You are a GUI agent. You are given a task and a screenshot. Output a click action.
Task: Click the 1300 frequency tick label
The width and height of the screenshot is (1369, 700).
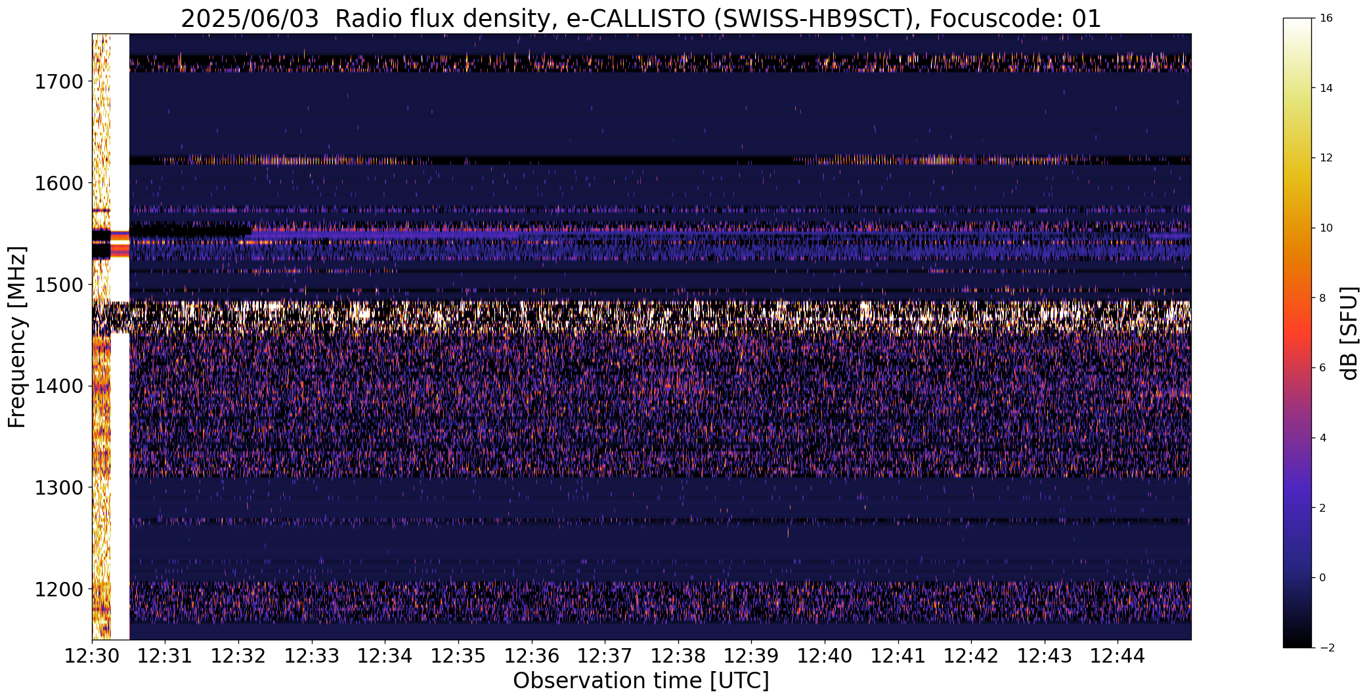pyautogui.click(x=58, y=488)
